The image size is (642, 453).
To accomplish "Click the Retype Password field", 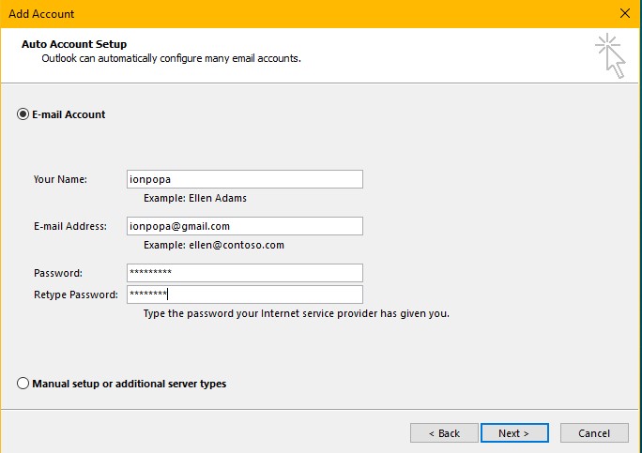I will (x=244, y=294).
